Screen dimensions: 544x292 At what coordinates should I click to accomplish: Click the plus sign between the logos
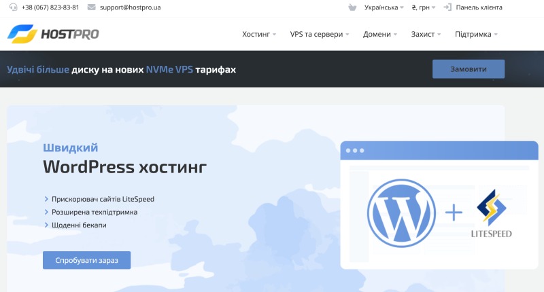[x=454, y=213]
